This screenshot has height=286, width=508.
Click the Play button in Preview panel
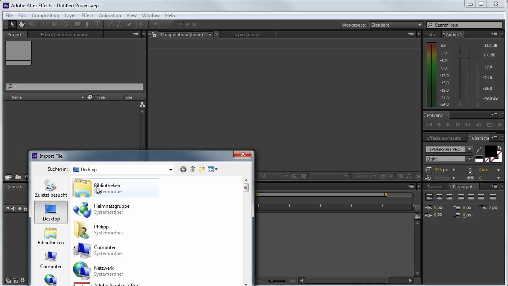pyautogui.click(x=448, y=125)
